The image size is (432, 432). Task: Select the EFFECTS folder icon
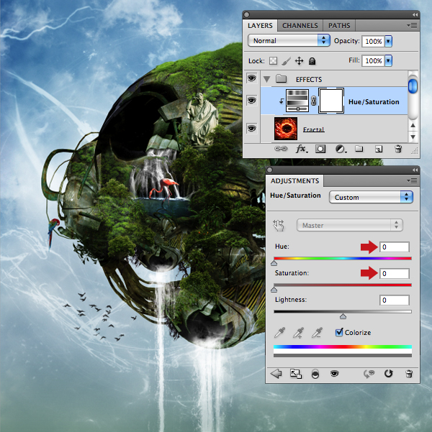tap(281, 79)
